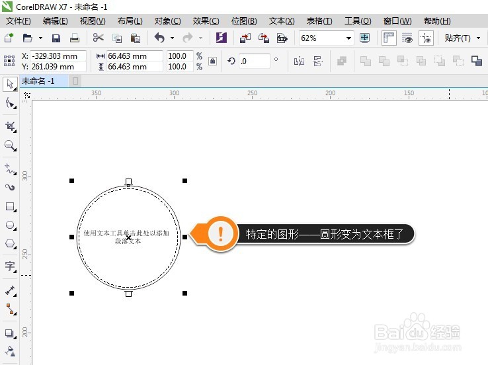The width and height of the screenshot is (488, 365).
Task: Open the 文件(F) menu
Action: (19, 21)
